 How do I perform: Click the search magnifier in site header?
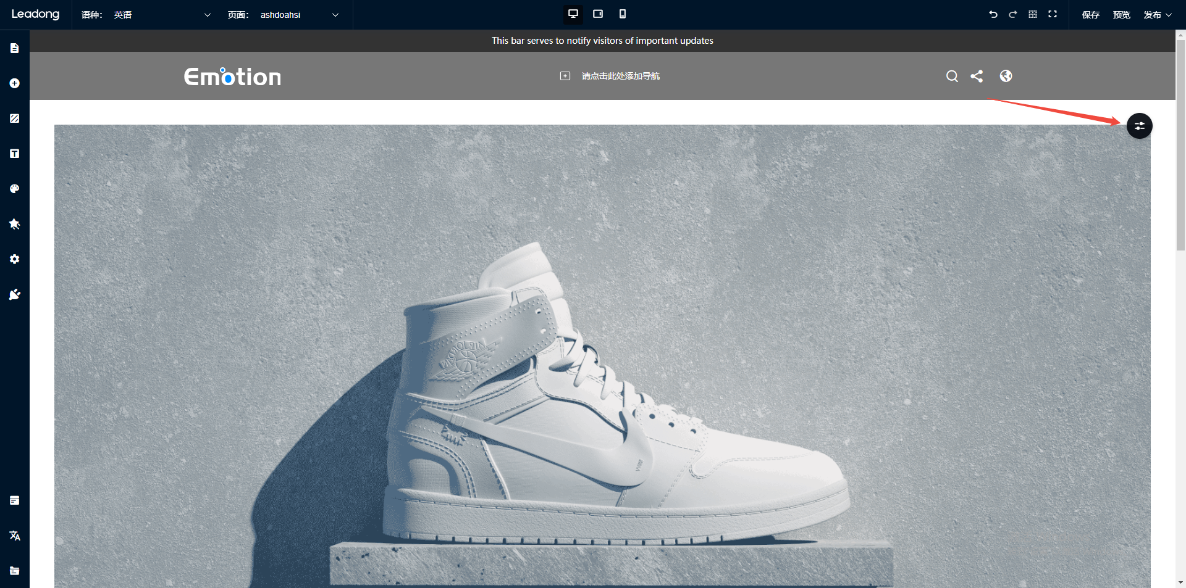pos(952,76)
